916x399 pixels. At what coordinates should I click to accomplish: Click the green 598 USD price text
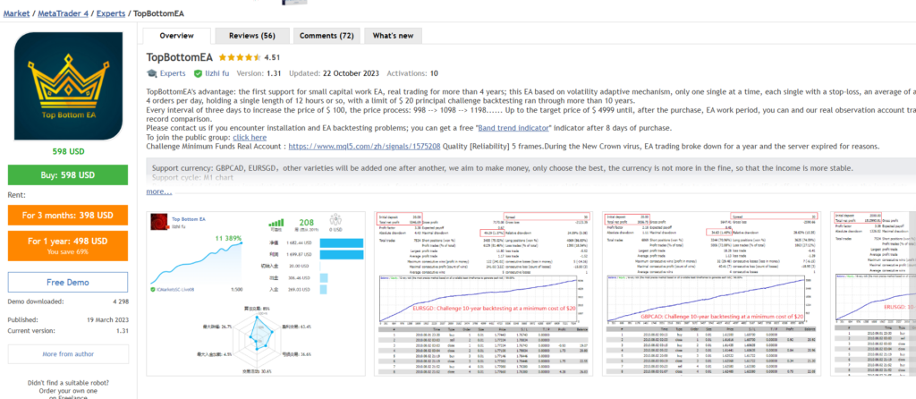(x=68, y=151)
